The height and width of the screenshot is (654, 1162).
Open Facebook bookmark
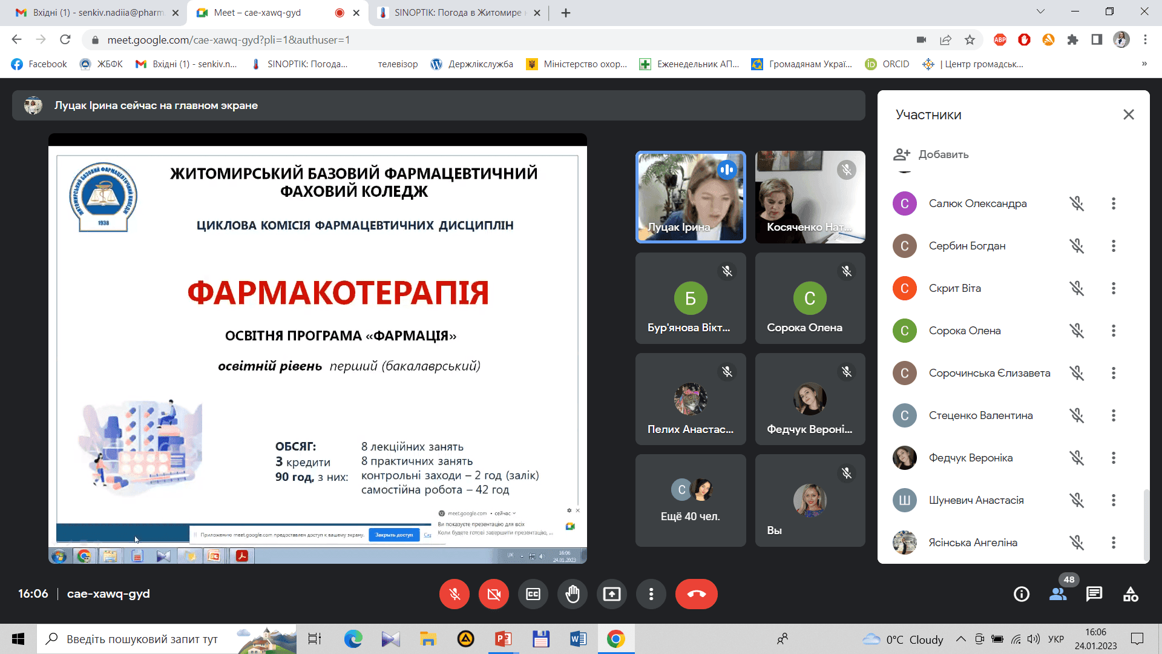pos(39,64)
